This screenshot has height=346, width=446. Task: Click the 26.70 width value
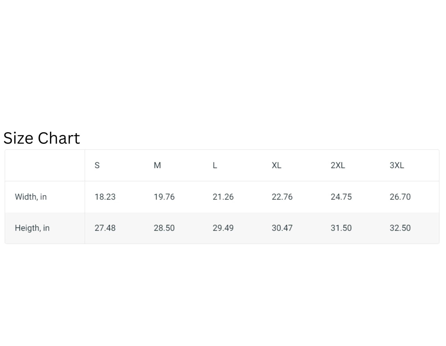[400, 197]
